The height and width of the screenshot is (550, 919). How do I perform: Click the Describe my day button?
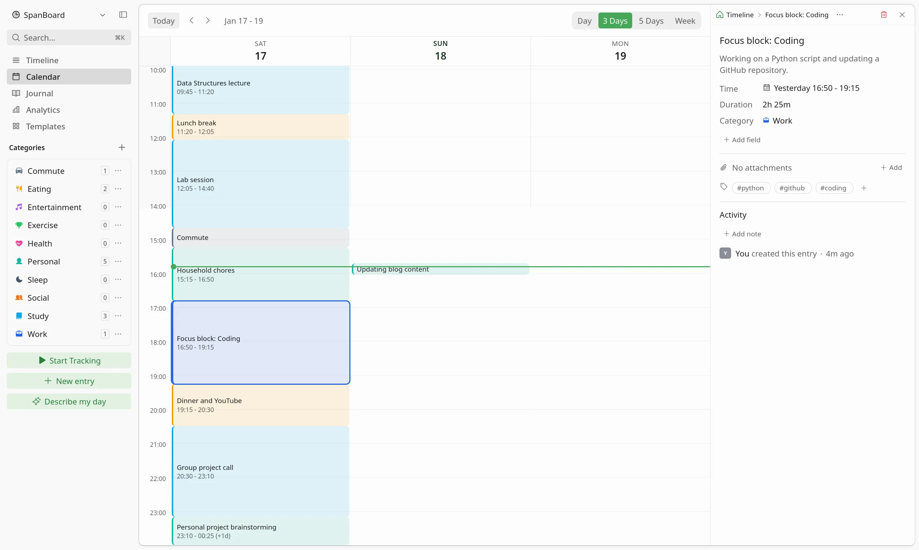coord(68,401)
